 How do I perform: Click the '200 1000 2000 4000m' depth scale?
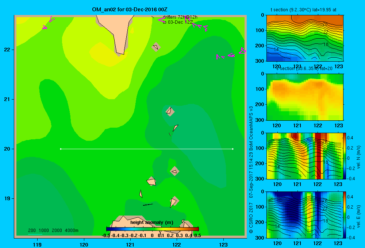(53, 230)
